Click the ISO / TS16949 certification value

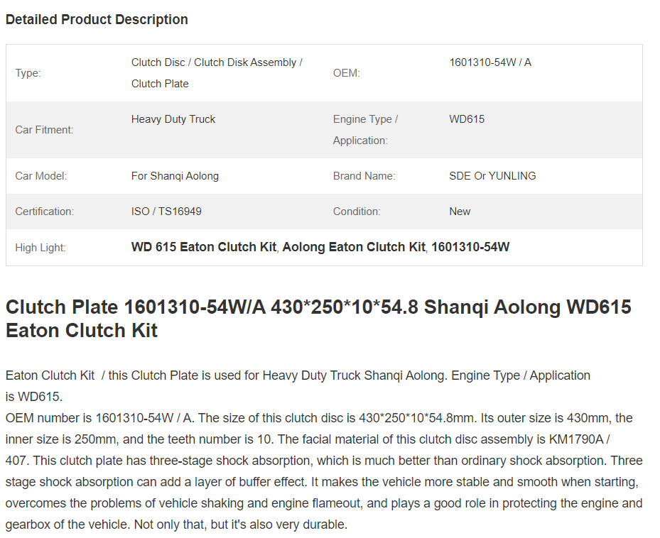166,212
